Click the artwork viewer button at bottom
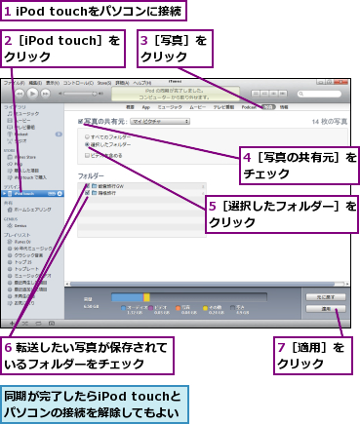 [52, 324]
